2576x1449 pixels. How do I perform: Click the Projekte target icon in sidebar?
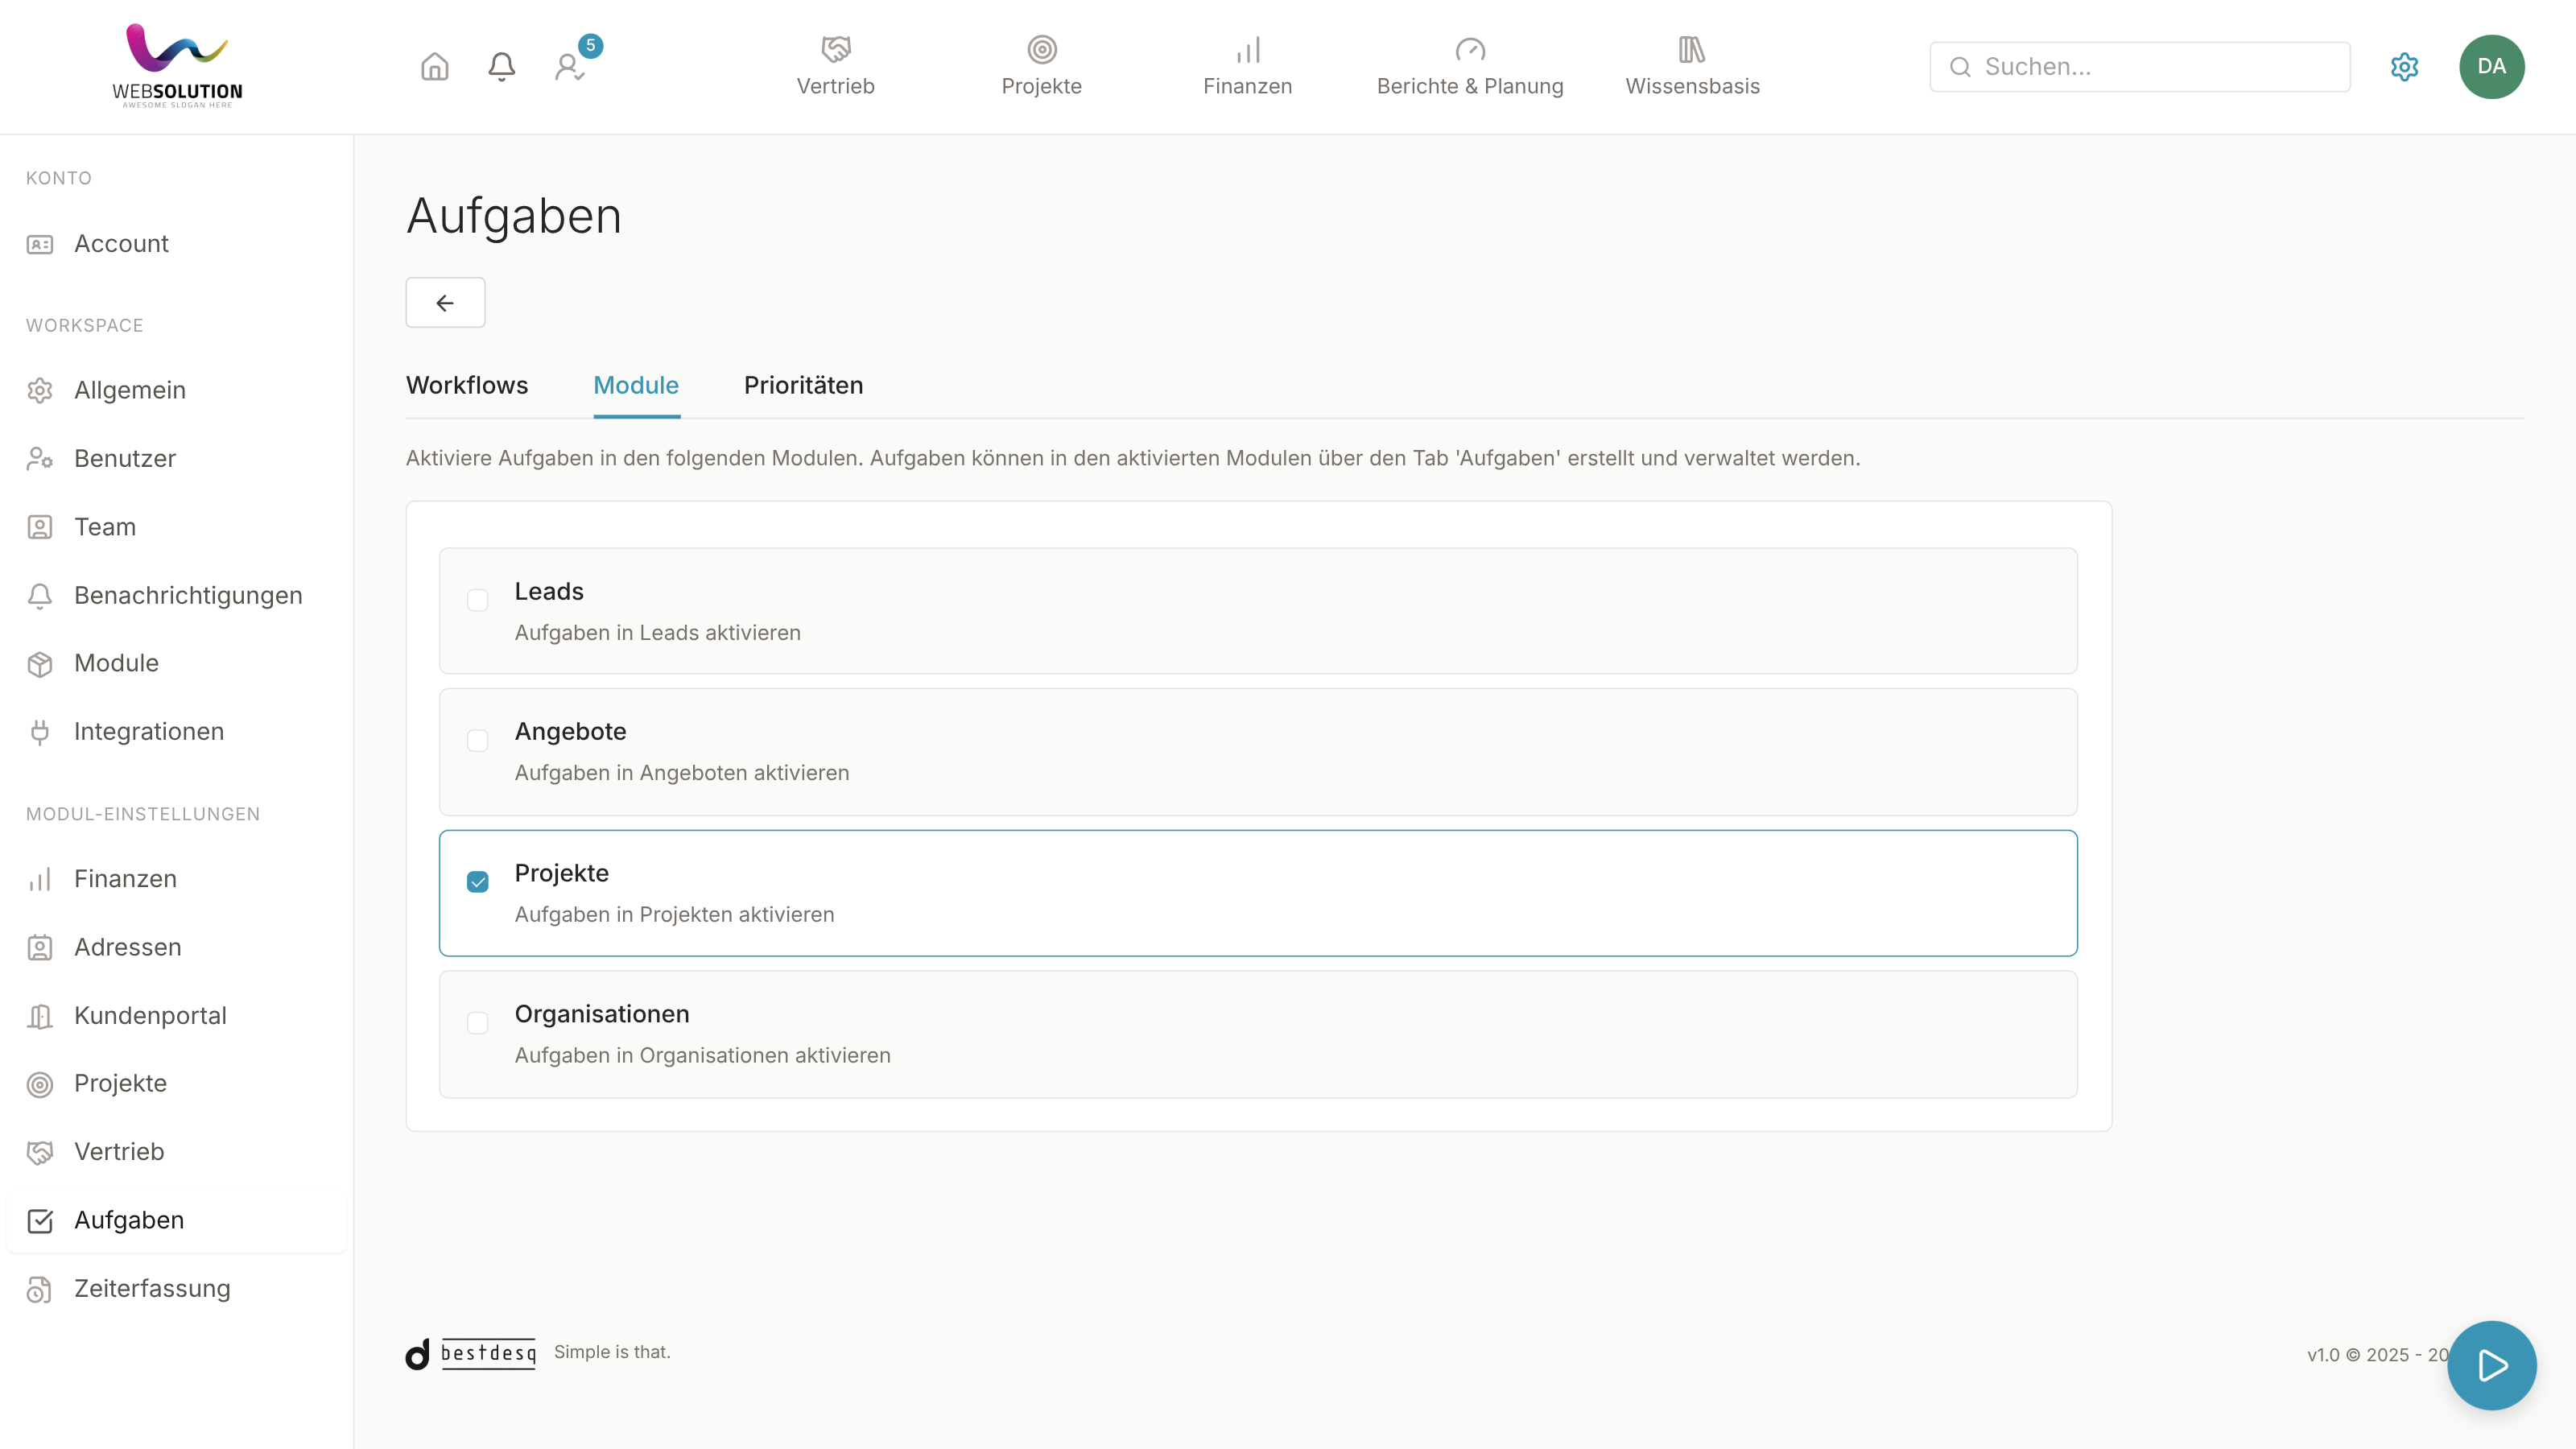click(40, 1084)
